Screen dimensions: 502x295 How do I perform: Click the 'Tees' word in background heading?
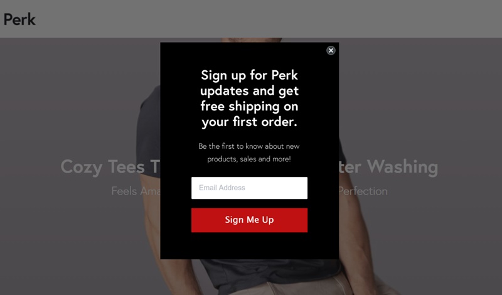(x=127, y=166)
